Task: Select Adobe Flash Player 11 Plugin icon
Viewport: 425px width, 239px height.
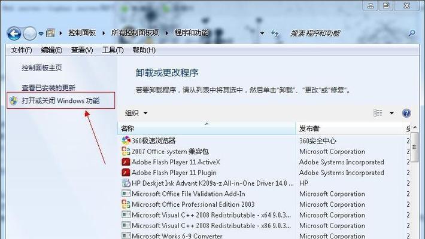Action: point(126,173)
